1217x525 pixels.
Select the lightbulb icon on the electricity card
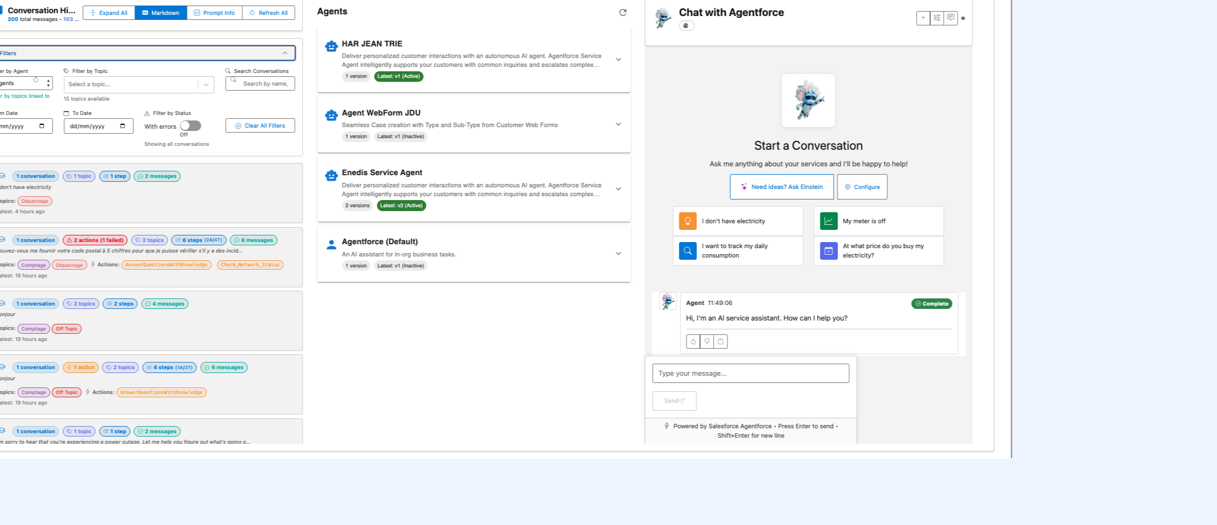(688, 221)
